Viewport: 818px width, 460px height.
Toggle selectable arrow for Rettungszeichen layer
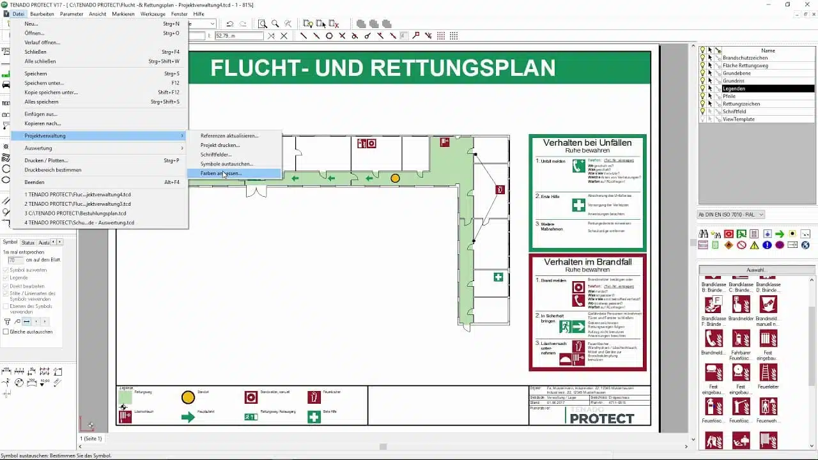(x=710, y=103)
